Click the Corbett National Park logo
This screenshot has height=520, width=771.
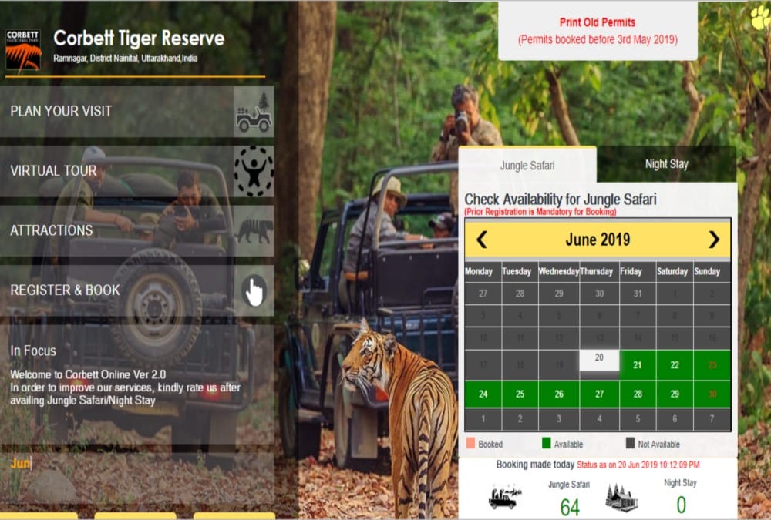[23, 51]
